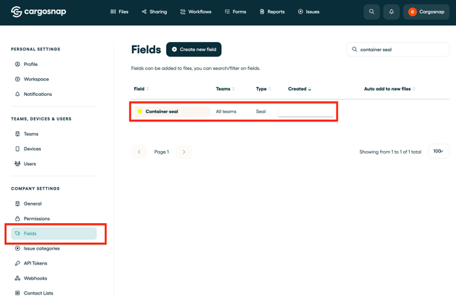Viewport: 456px width, 302px height.
Task: Click the API Tokens key icon
Action: coord(18,263)
